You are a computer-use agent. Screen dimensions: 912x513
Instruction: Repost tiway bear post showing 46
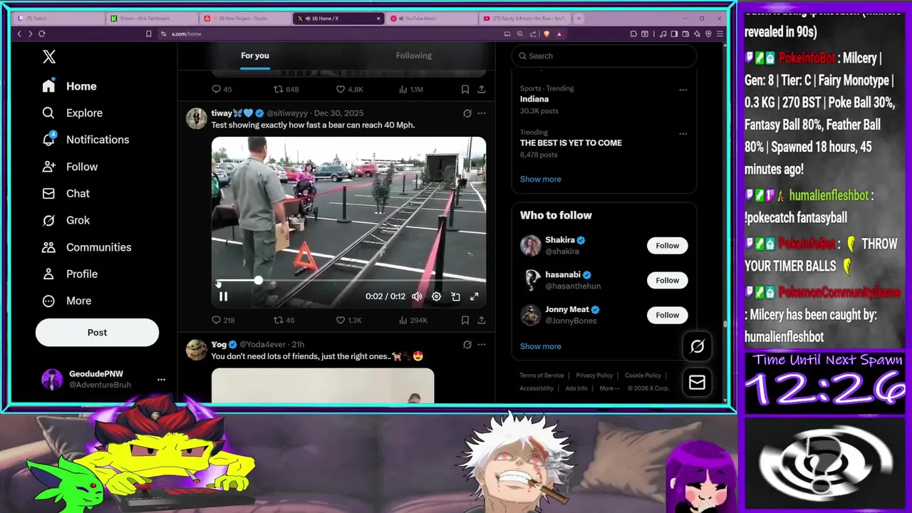coord(284,320)
